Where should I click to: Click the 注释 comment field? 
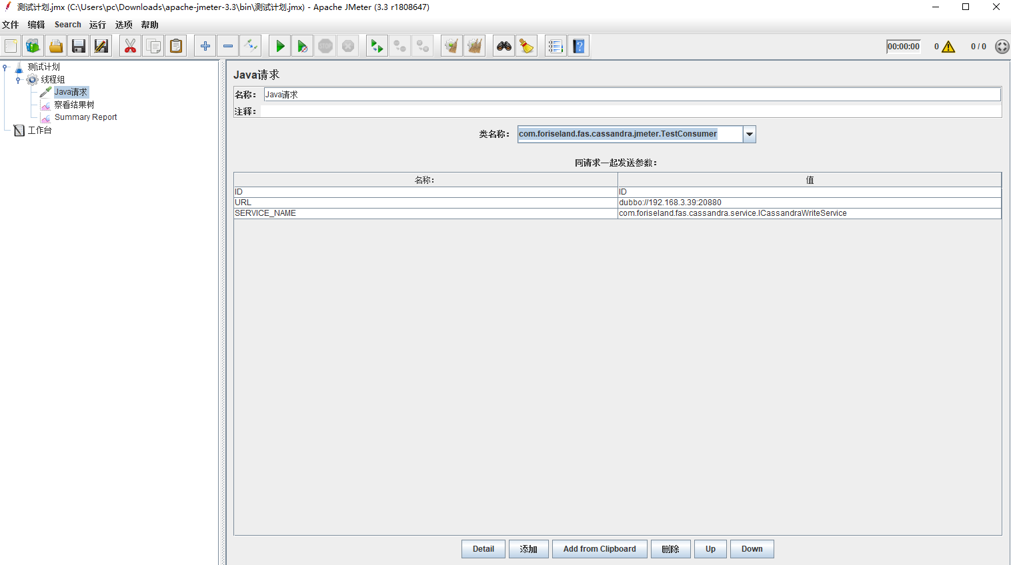[x=631, y=111]
